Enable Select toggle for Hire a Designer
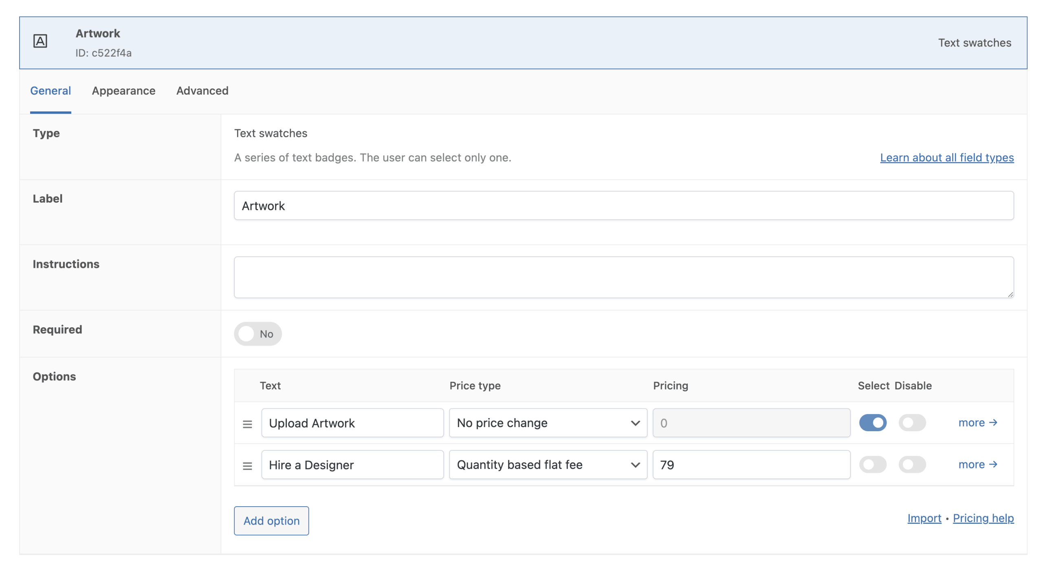The width and height of the screenshot is (1043, 569). [872, 465]
